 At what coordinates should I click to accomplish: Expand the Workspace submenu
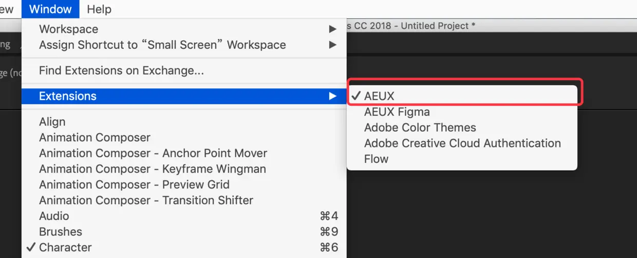[x=68, y=29]
